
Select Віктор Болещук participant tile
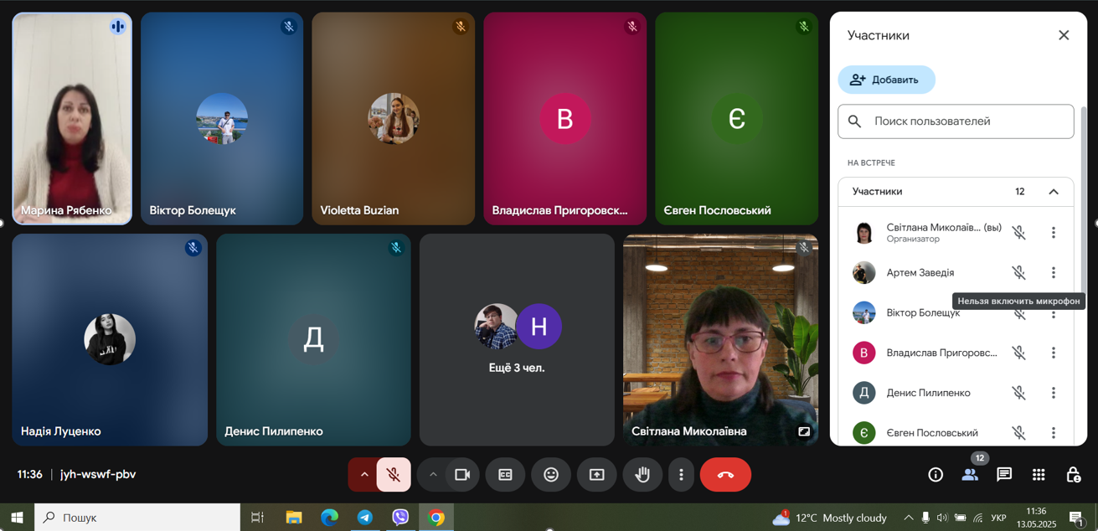coord(222,119)
